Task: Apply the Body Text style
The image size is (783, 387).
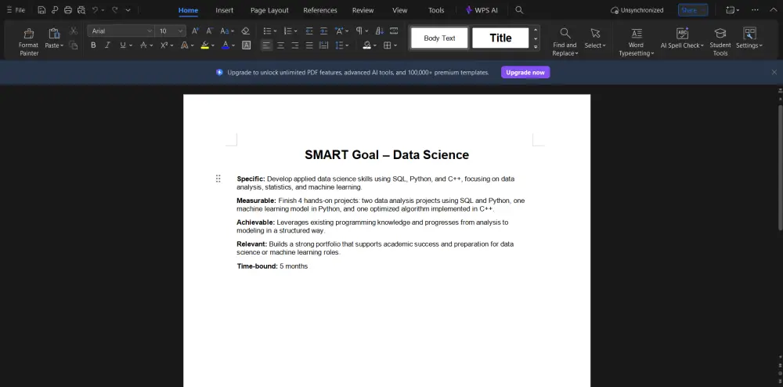Action: [x=439, y=38]
